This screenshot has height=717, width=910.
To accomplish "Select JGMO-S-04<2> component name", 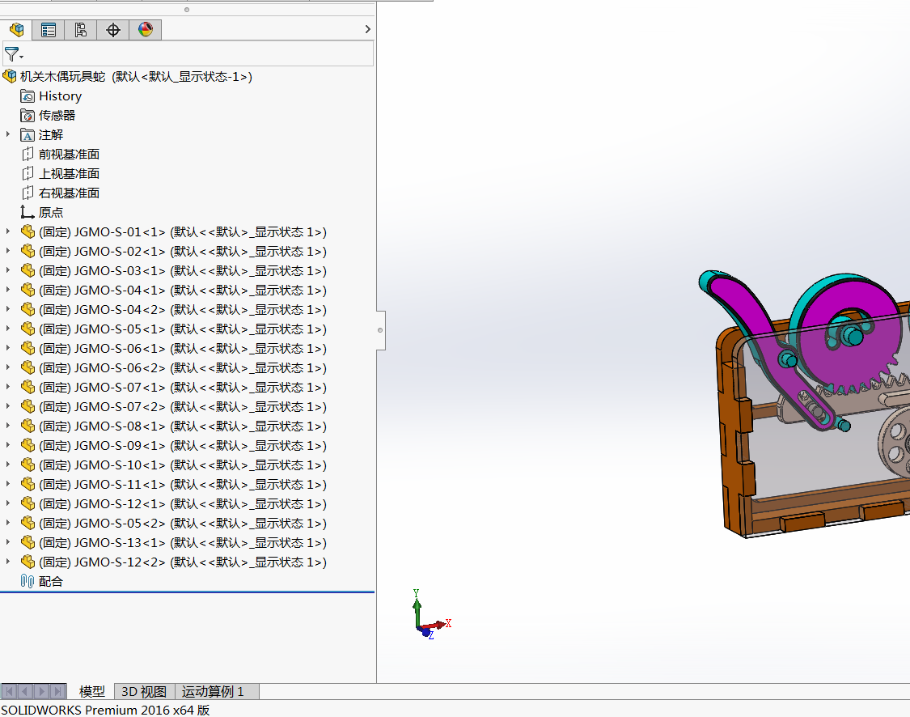I will point(183,309).
